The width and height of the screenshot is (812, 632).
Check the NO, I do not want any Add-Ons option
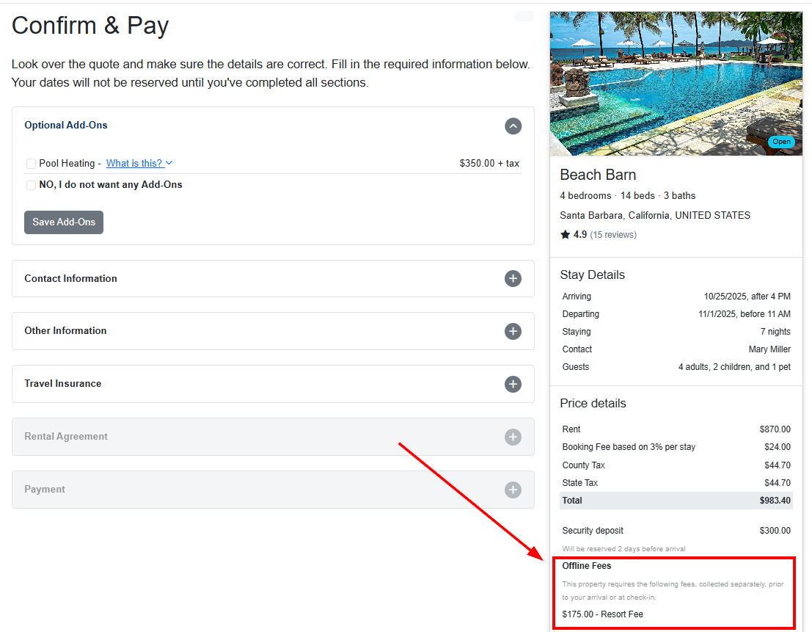tap(30, 184)
